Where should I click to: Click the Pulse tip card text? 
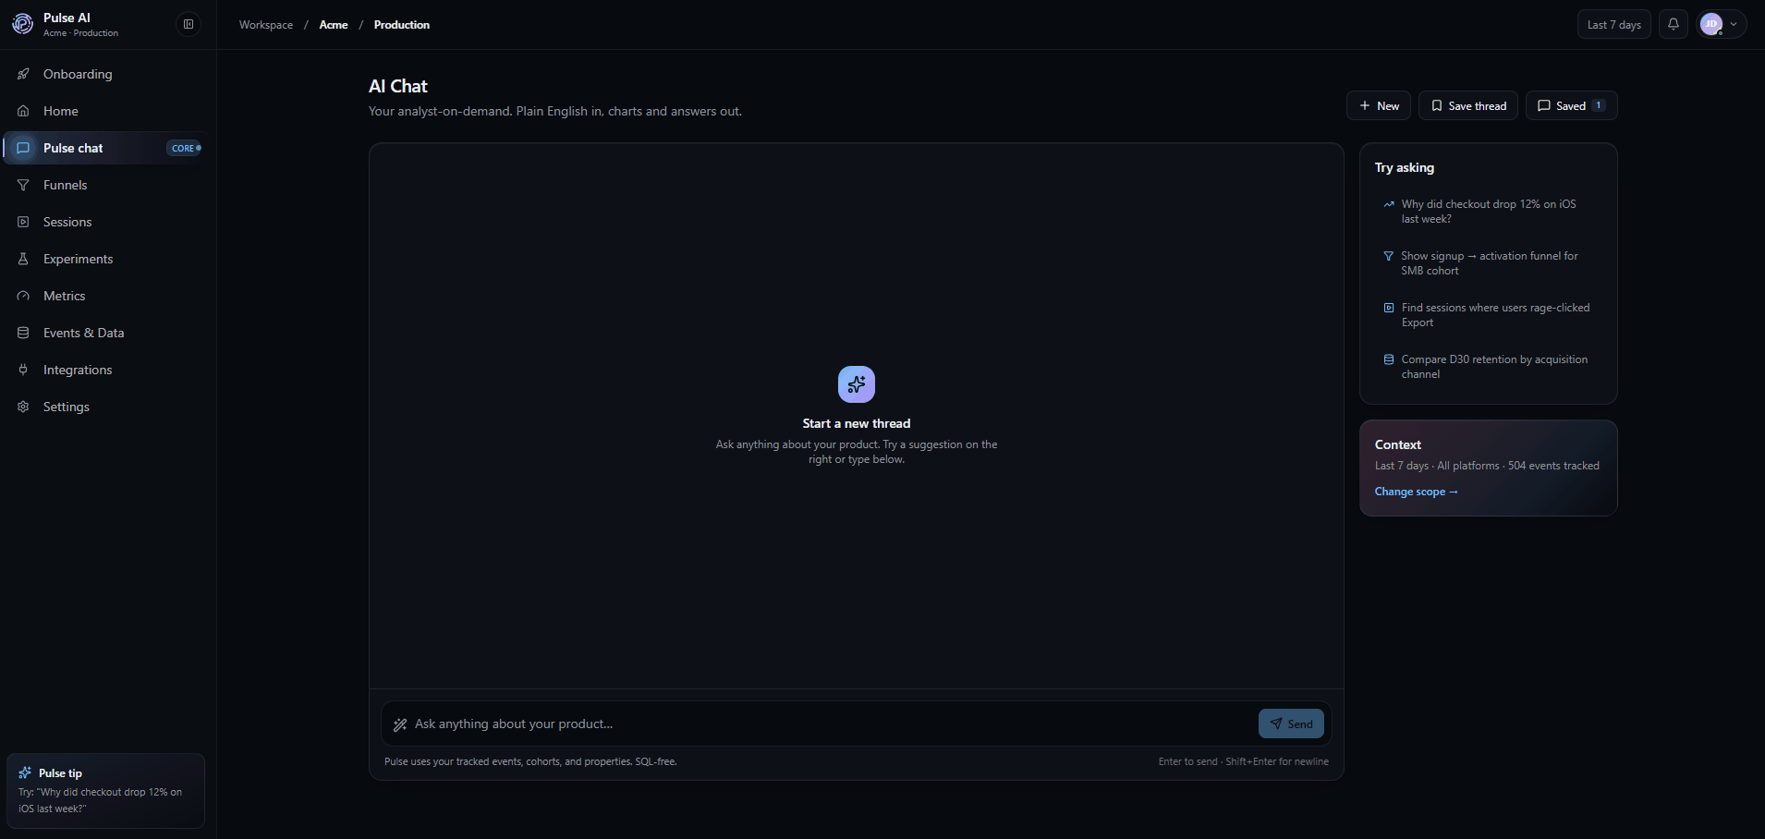pyautogui.click(x=100, y=800)
